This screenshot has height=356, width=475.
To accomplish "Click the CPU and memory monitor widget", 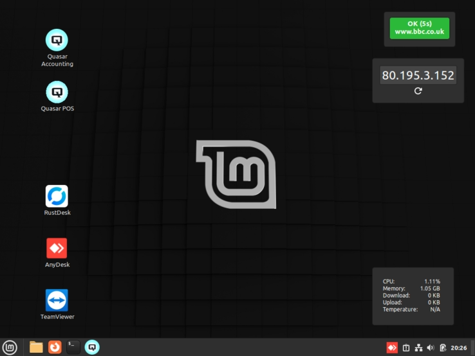I will tap(413, 296).
